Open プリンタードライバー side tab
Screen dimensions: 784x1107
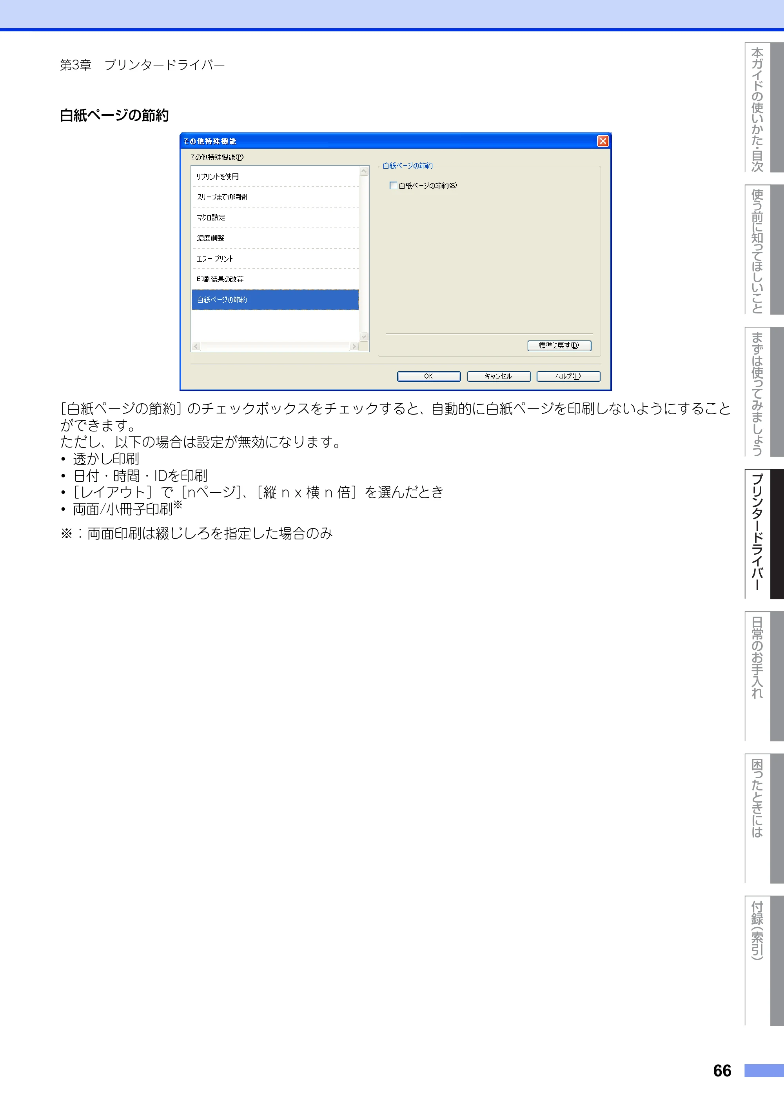click(x=764, y=534)
